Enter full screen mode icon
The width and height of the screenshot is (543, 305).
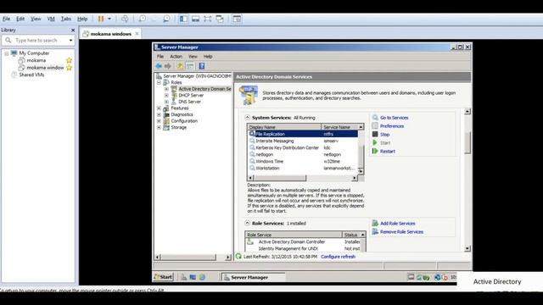(207, 19)
